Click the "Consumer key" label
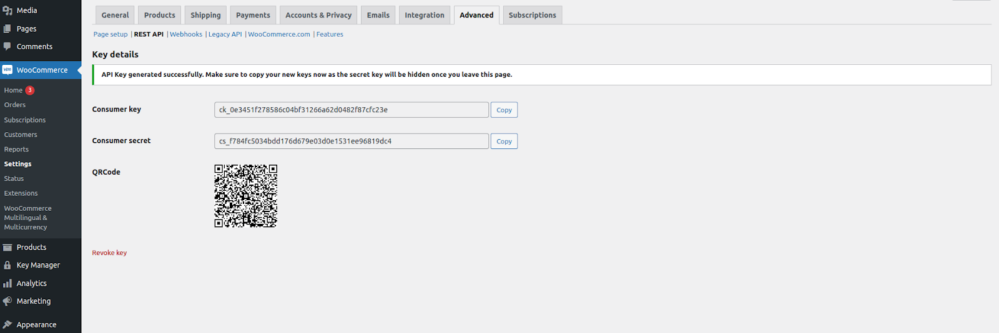Viewport: 999px width, 333px height. (x=117, y=109)
